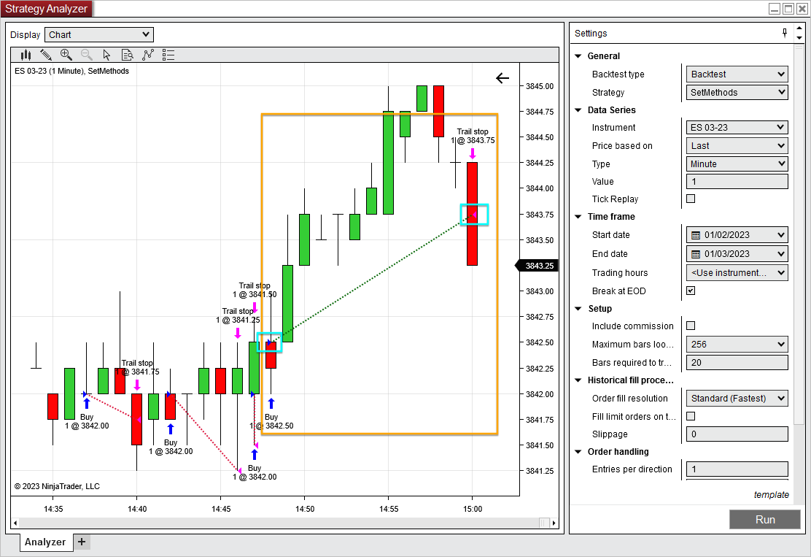
Task: Open the Settings panel options arrow
Action: pos(799,38)
